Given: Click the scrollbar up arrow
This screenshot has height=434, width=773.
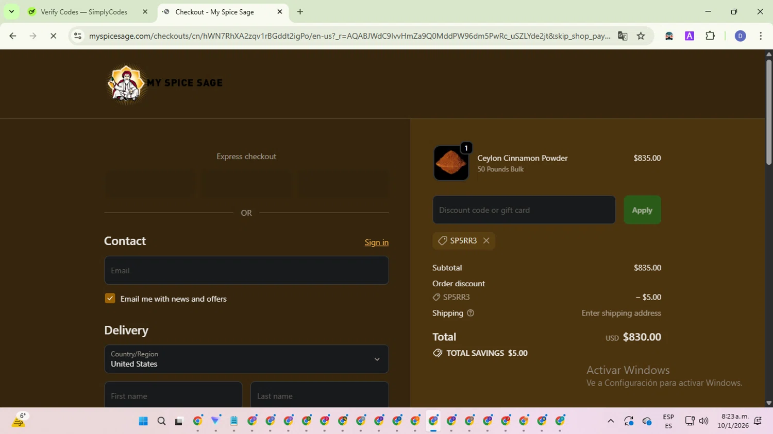Looking at the screenshot, I should click(x=768, y=54).
